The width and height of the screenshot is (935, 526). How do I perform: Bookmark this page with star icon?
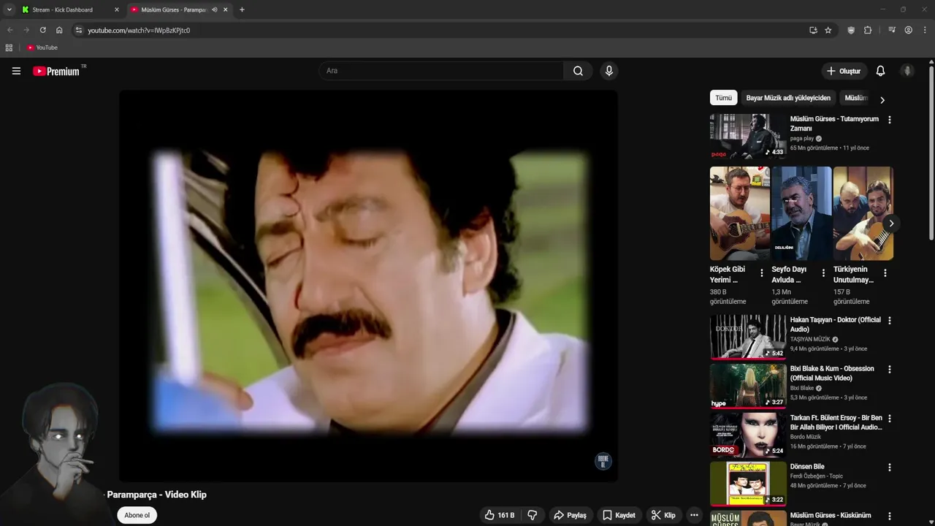point(828,30)
